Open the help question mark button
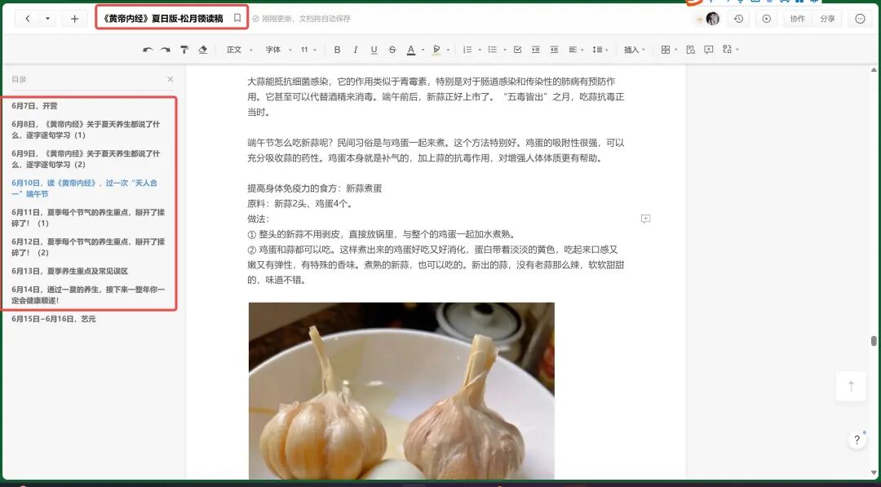This screenshot has height=487, width=881. pyautogui.click(x=857, y=440)
